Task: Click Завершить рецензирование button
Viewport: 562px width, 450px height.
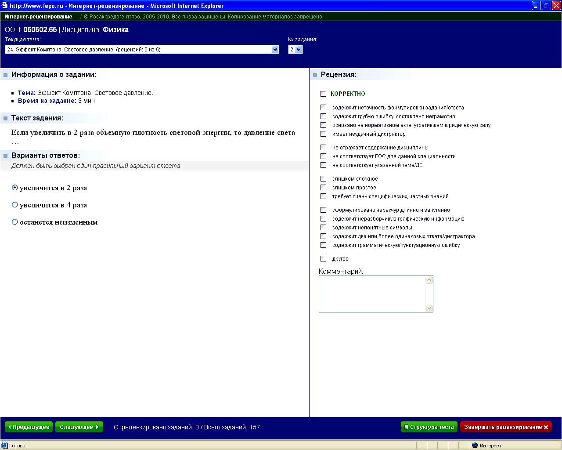Action: [x=506, y=427]
